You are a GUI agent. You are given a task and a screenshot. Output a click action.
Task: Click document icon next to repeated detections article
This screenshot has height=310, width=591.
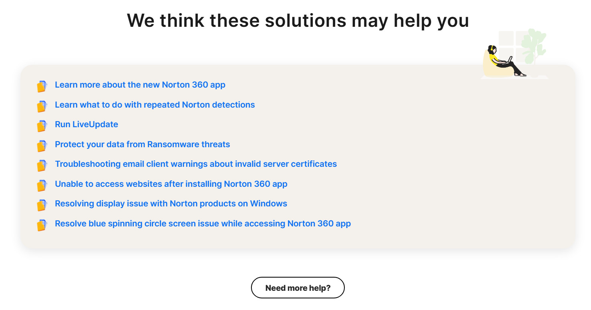point(42,106)
